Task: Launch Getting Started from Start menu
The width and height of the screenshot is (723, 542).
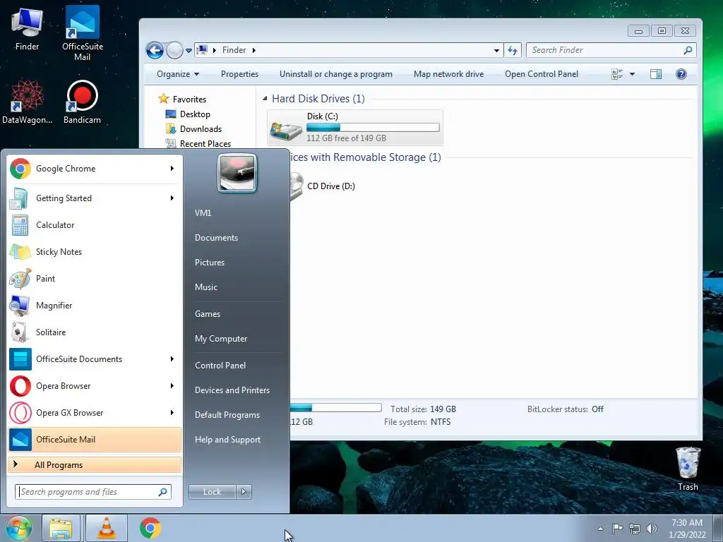Action: tap(95, 198)
